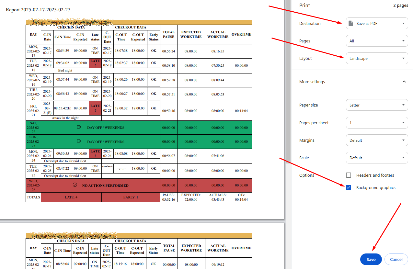
Task: Open the Pages per sheet dropdown
Action: coord(377,123)
